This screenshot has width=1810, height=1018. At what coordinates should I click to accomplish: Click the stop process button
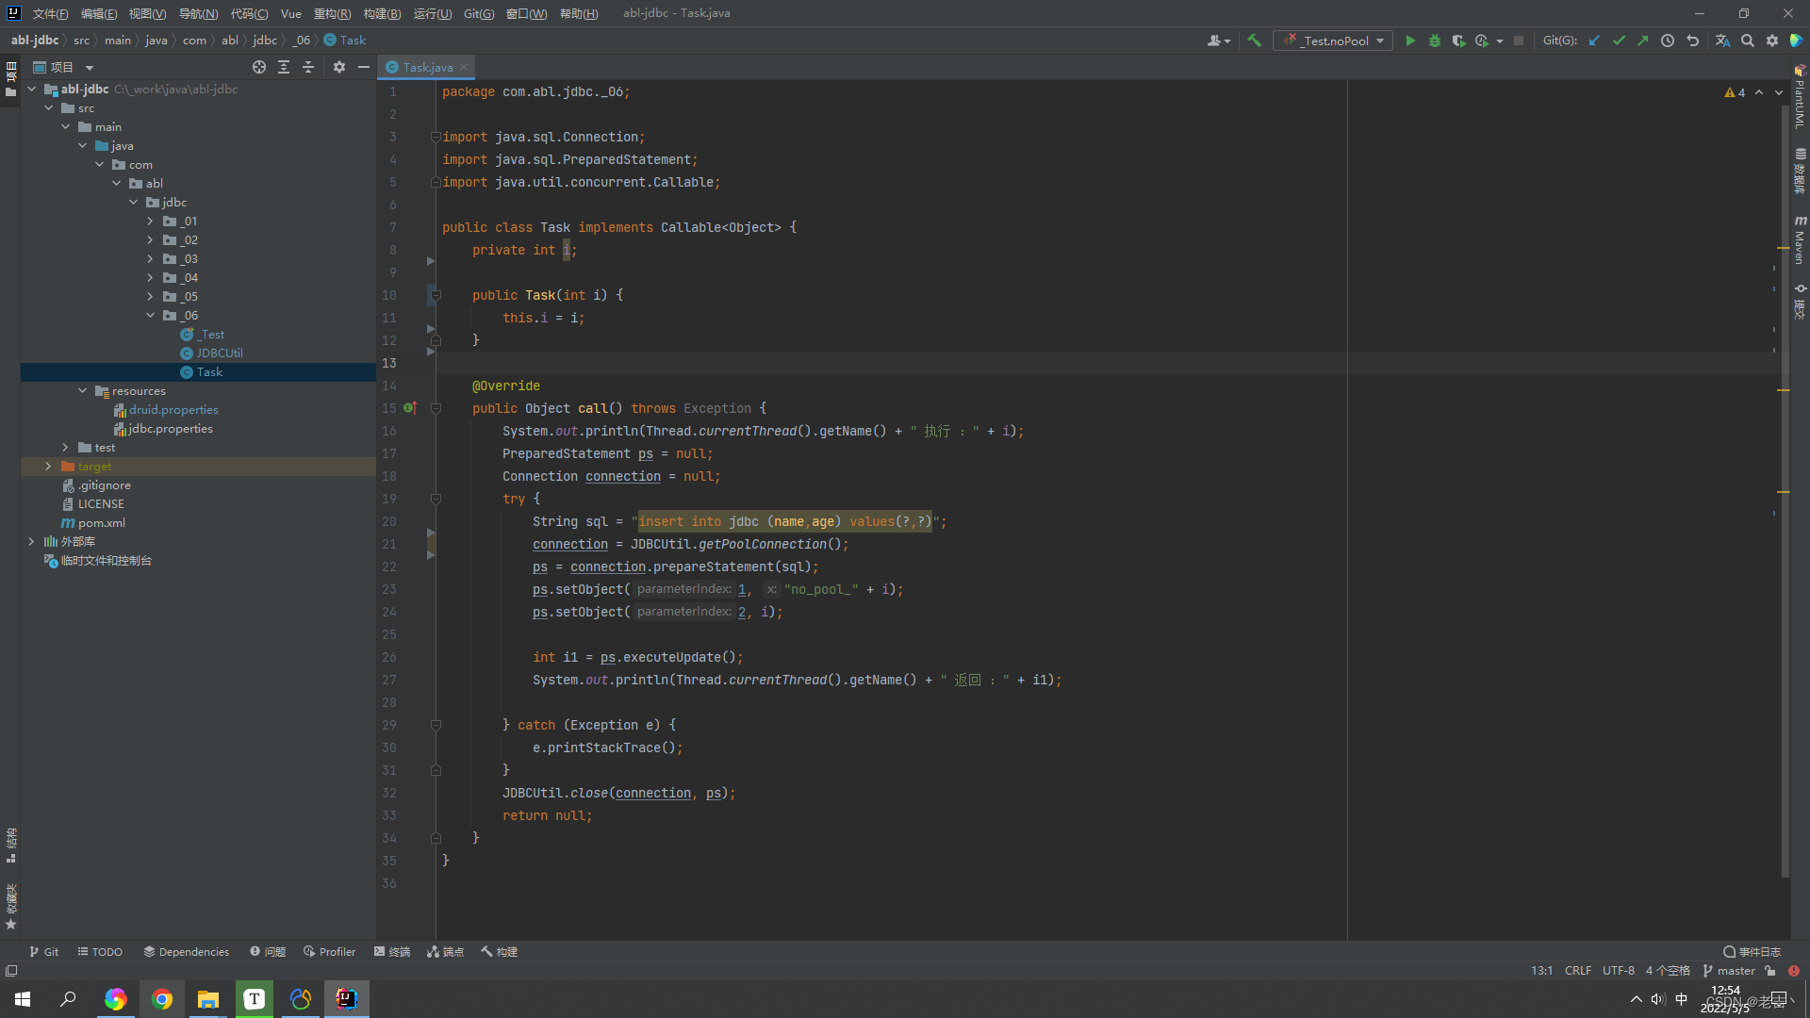1519,41
